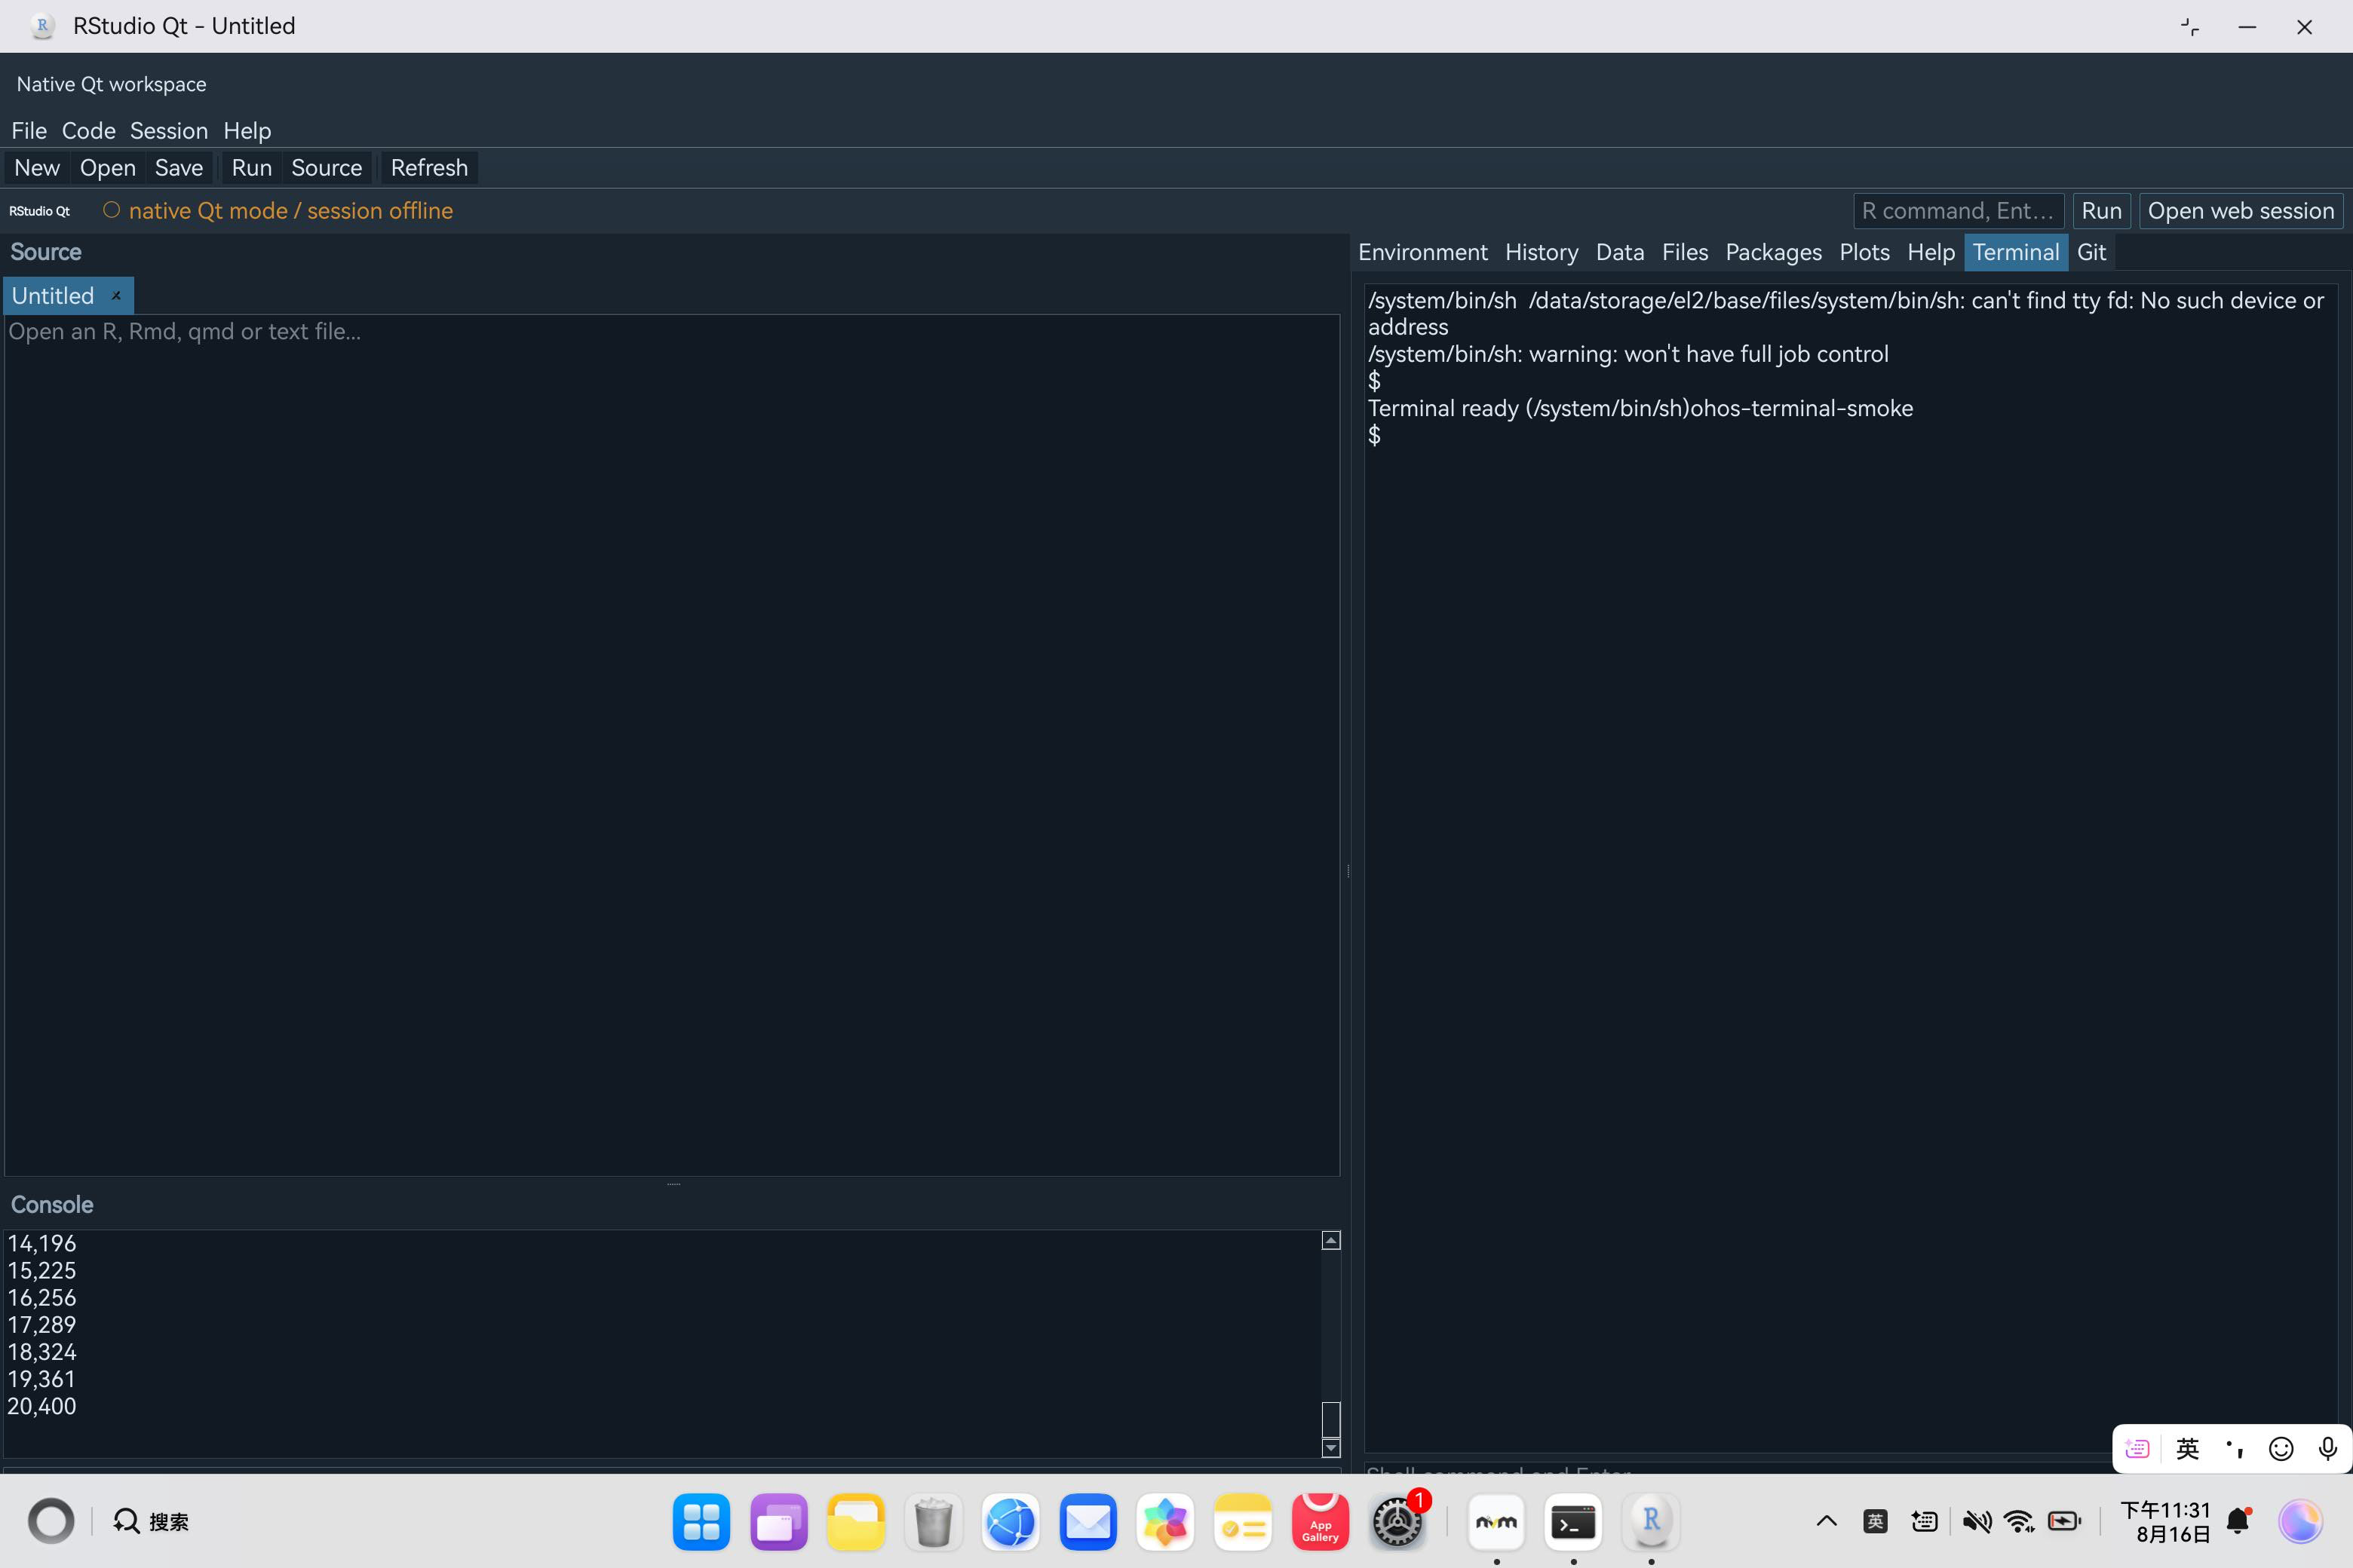
Task: Click the Open toolbar button
Action: click(108, 168)
